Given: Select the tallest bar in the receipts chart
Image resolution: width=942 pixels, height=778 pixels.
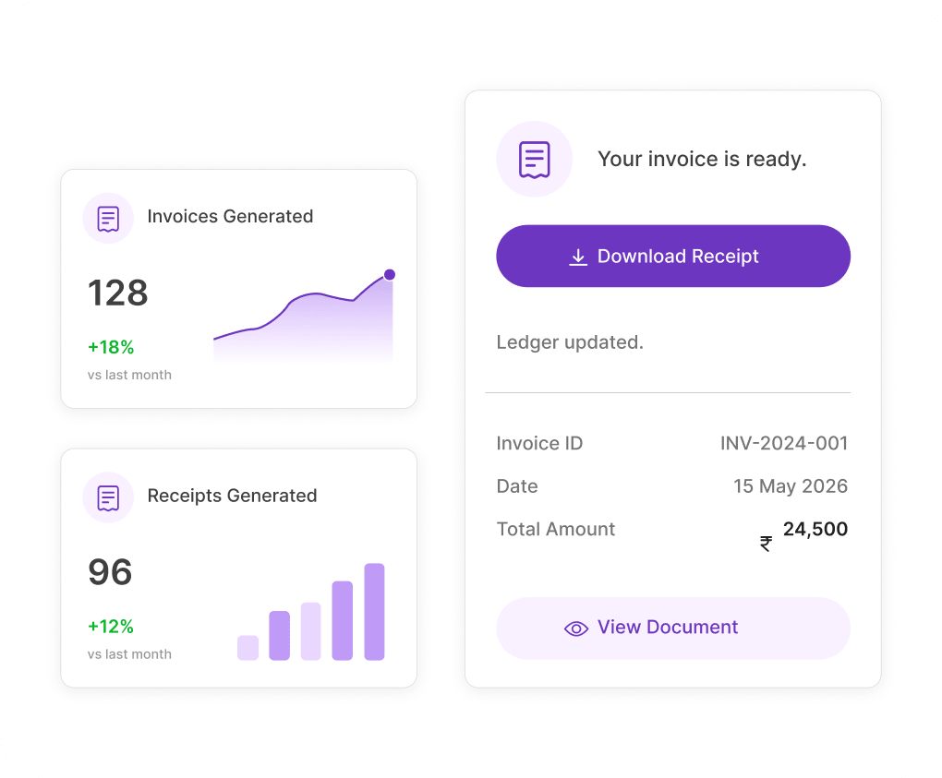Looking at the screenshot, I should 374,612.
